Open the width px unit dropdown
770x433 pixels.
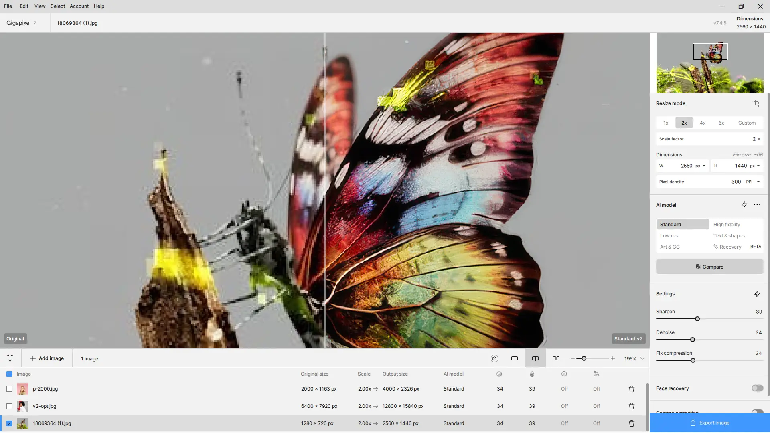(x=700, y=166)
